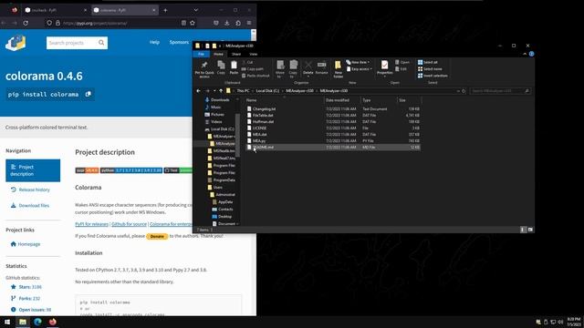This screenshot has height=328, width=584.
Task: Click the PyPI logo
Action: click(x=16, y=43)
